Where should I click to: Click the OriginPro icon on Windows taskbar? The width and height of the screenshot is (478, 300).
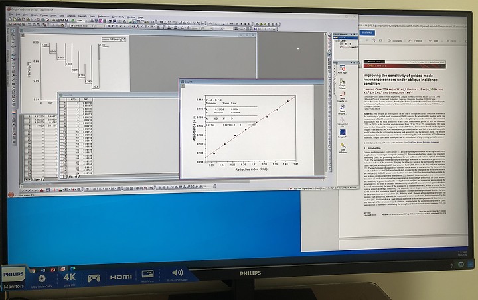(x=62, y=269)
